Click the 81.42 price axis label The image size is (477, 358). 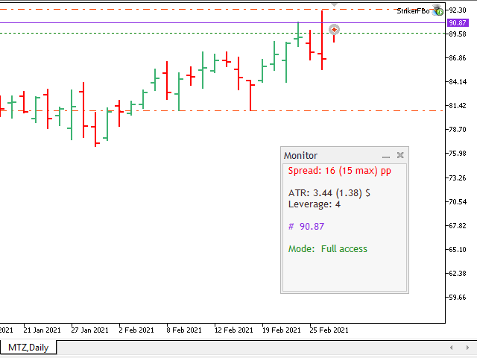point(458,106)
